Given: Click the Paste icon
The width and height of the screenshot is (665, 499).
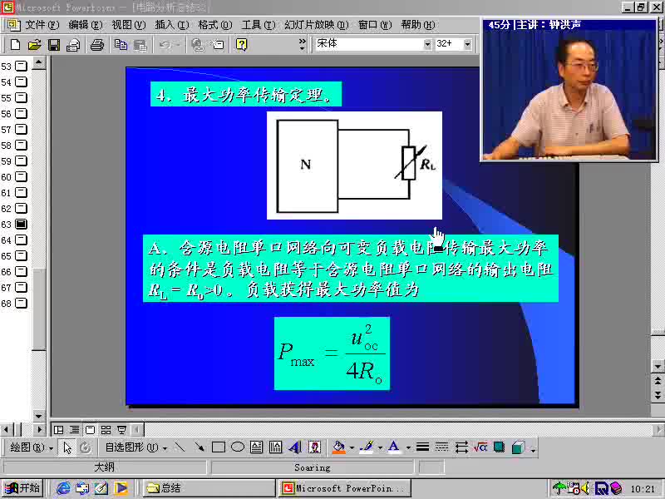Looking at the screenshot, I should [140, 45].
